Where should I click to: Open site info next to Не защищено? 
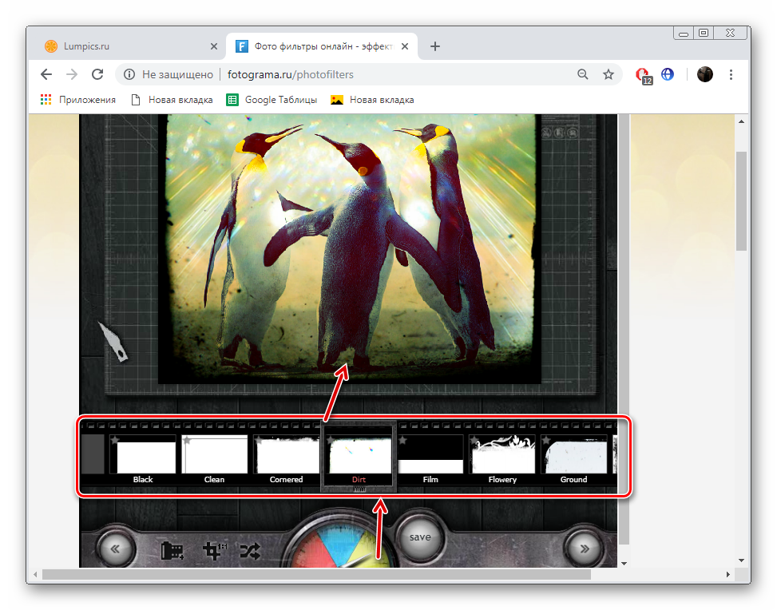click(x=129, y=74)
